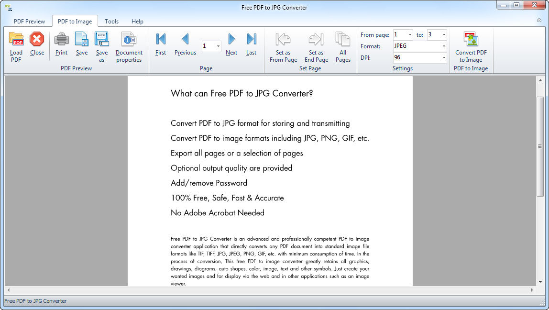Click the status bar text 'Free PDF to JPG Converter'
Screen dimensions: 549x310
click(x=35, y=301)
